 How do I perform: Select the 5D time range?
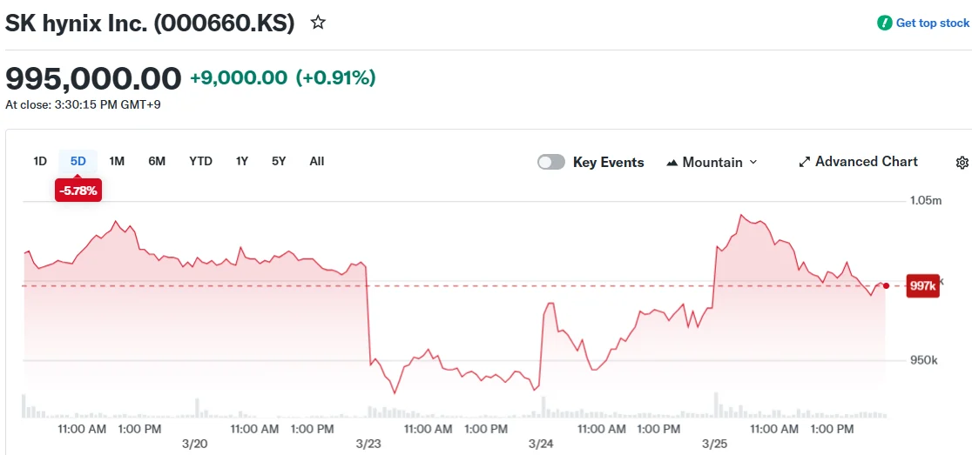pos(78,162)
